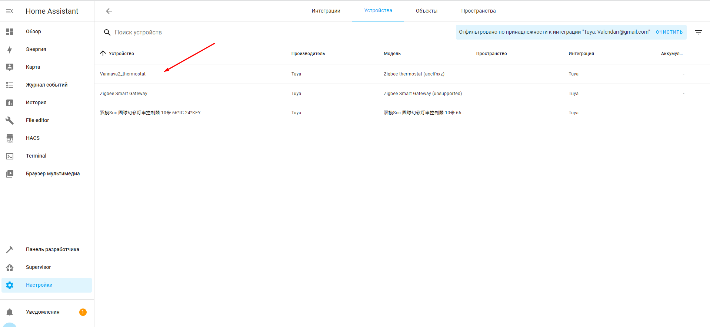710x327 pixels.
Task: Switch to the Интеграции tab
Action: pyautogui.click(x=326, y=11)
